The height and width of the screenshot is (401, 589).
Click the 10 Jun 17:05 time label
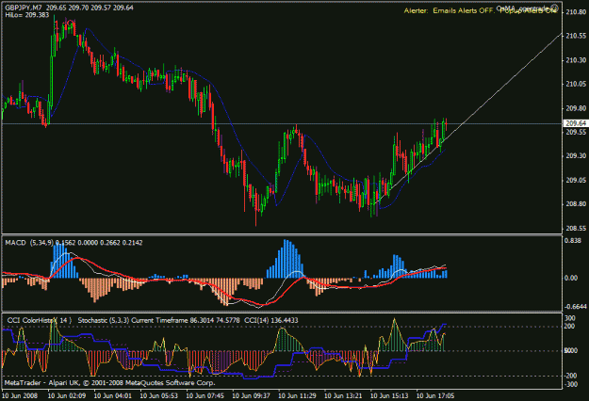(435, 395)
